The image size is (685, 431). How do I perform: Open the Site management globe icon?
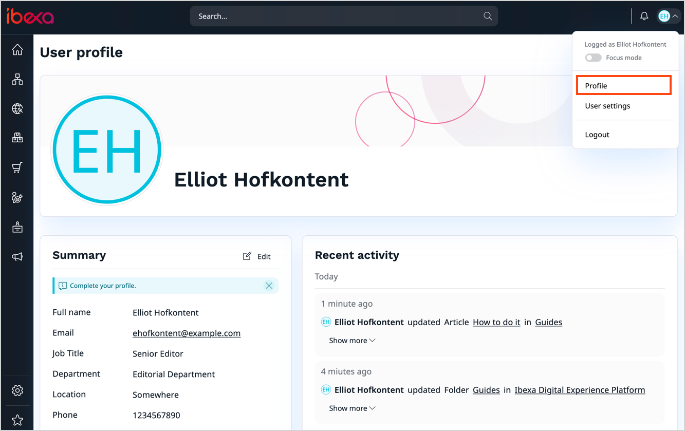tap(17, 108)
